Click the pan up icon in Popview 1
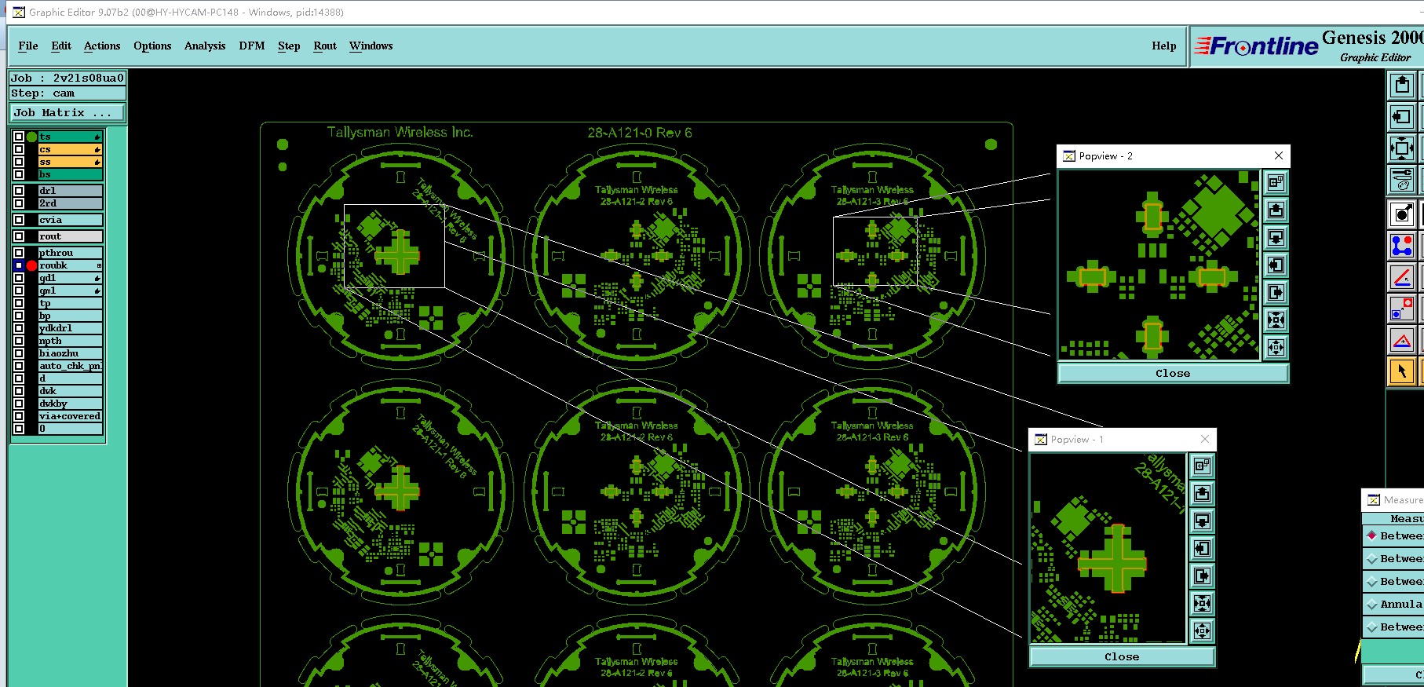Viewport: 1424px width, 687px height. click(x=1202, y=494)
